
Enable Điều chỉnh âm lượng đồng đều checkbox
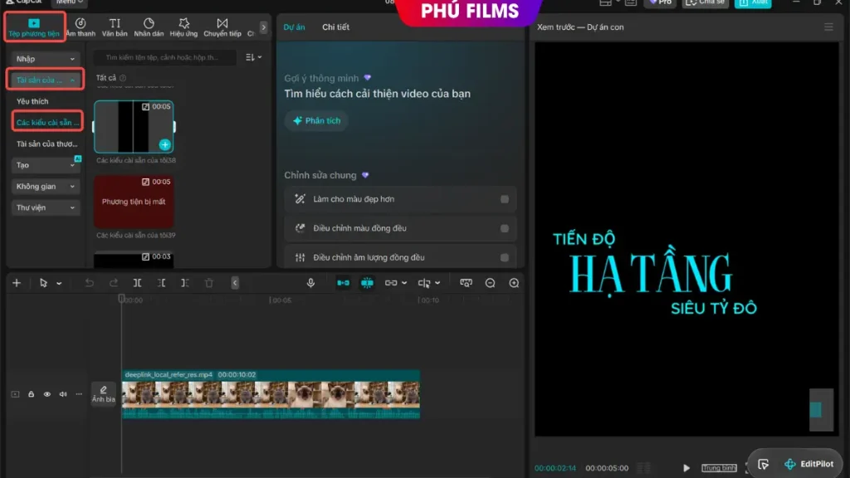[x=505, y=257]
